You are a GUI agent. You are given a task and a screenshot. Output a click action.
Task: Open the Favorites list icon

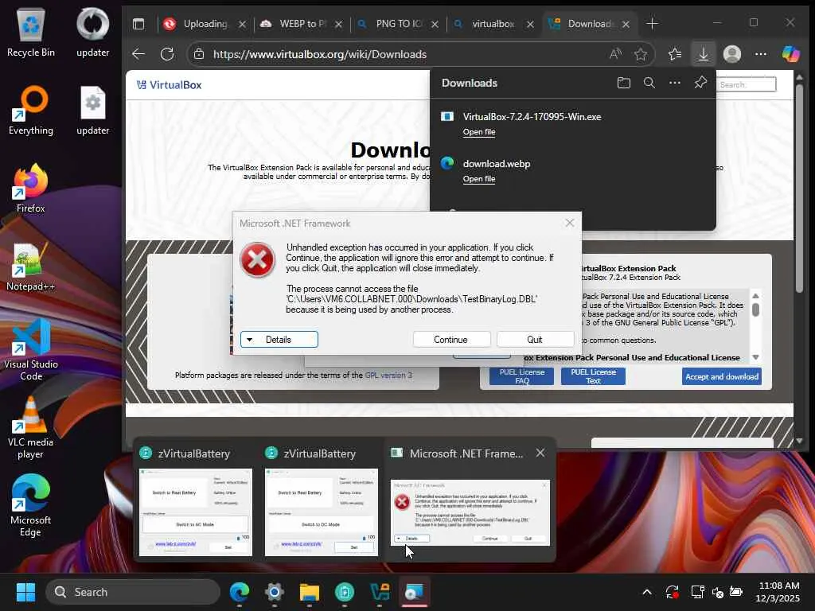[x=675, y=54]
